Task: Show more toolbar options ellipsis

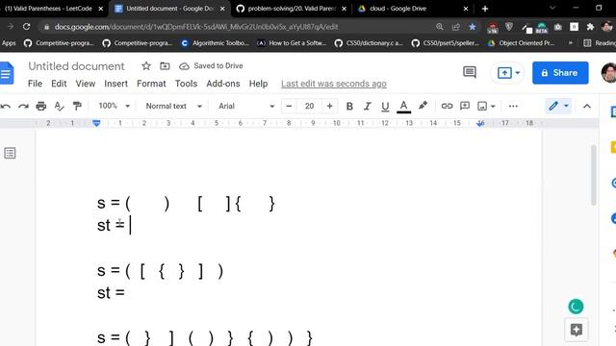Action: point(513,106)
